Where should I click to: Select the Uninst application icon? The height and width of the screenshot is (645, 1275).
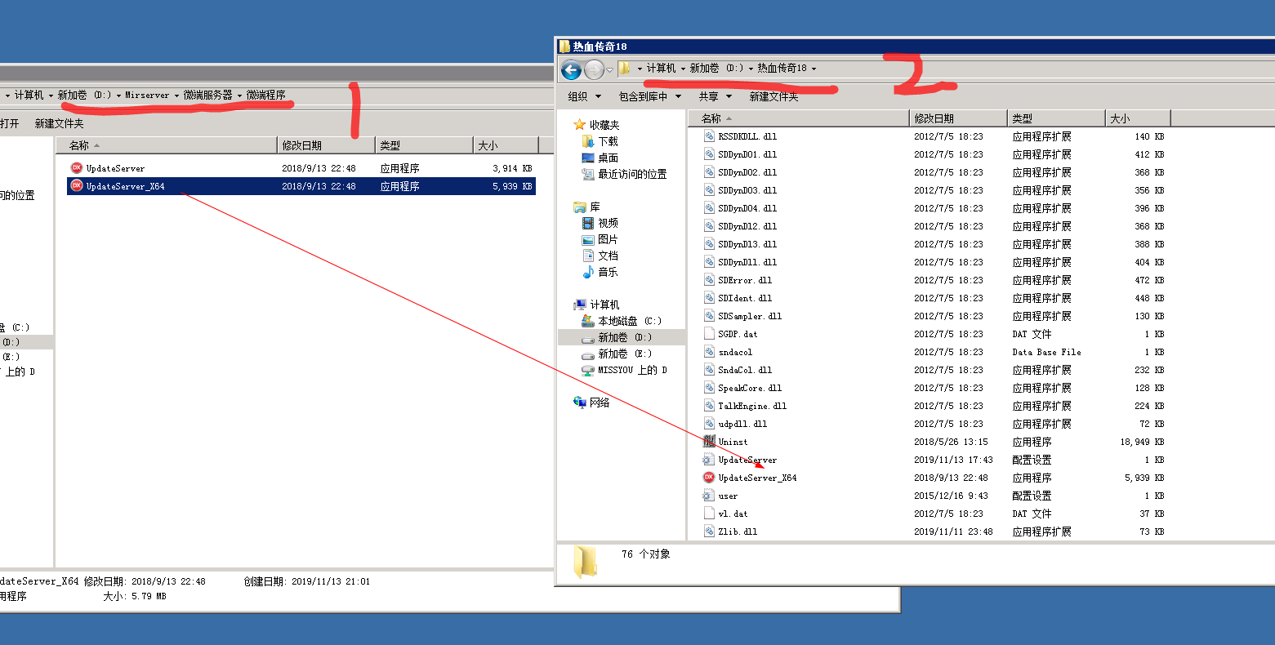click(708, 442)
